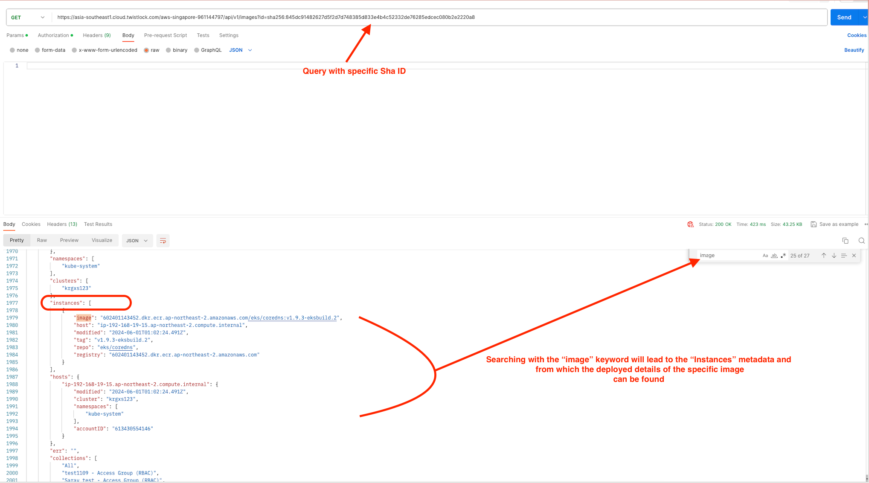Click the Beautify link
Screen dimensions: 869x483
tap(854, 50)
